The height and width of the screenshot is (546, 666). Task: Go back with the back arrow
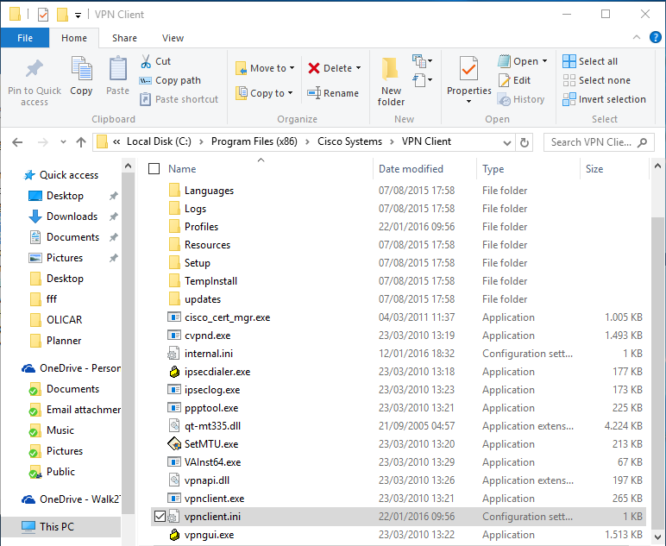point(17,142)
